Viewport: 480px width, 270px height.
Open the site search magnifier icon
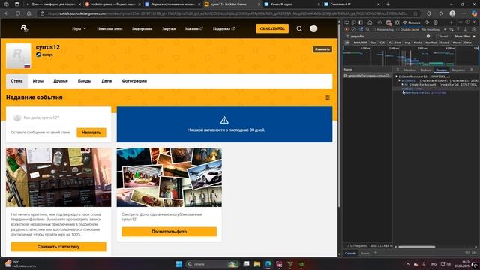click(299, 28)
